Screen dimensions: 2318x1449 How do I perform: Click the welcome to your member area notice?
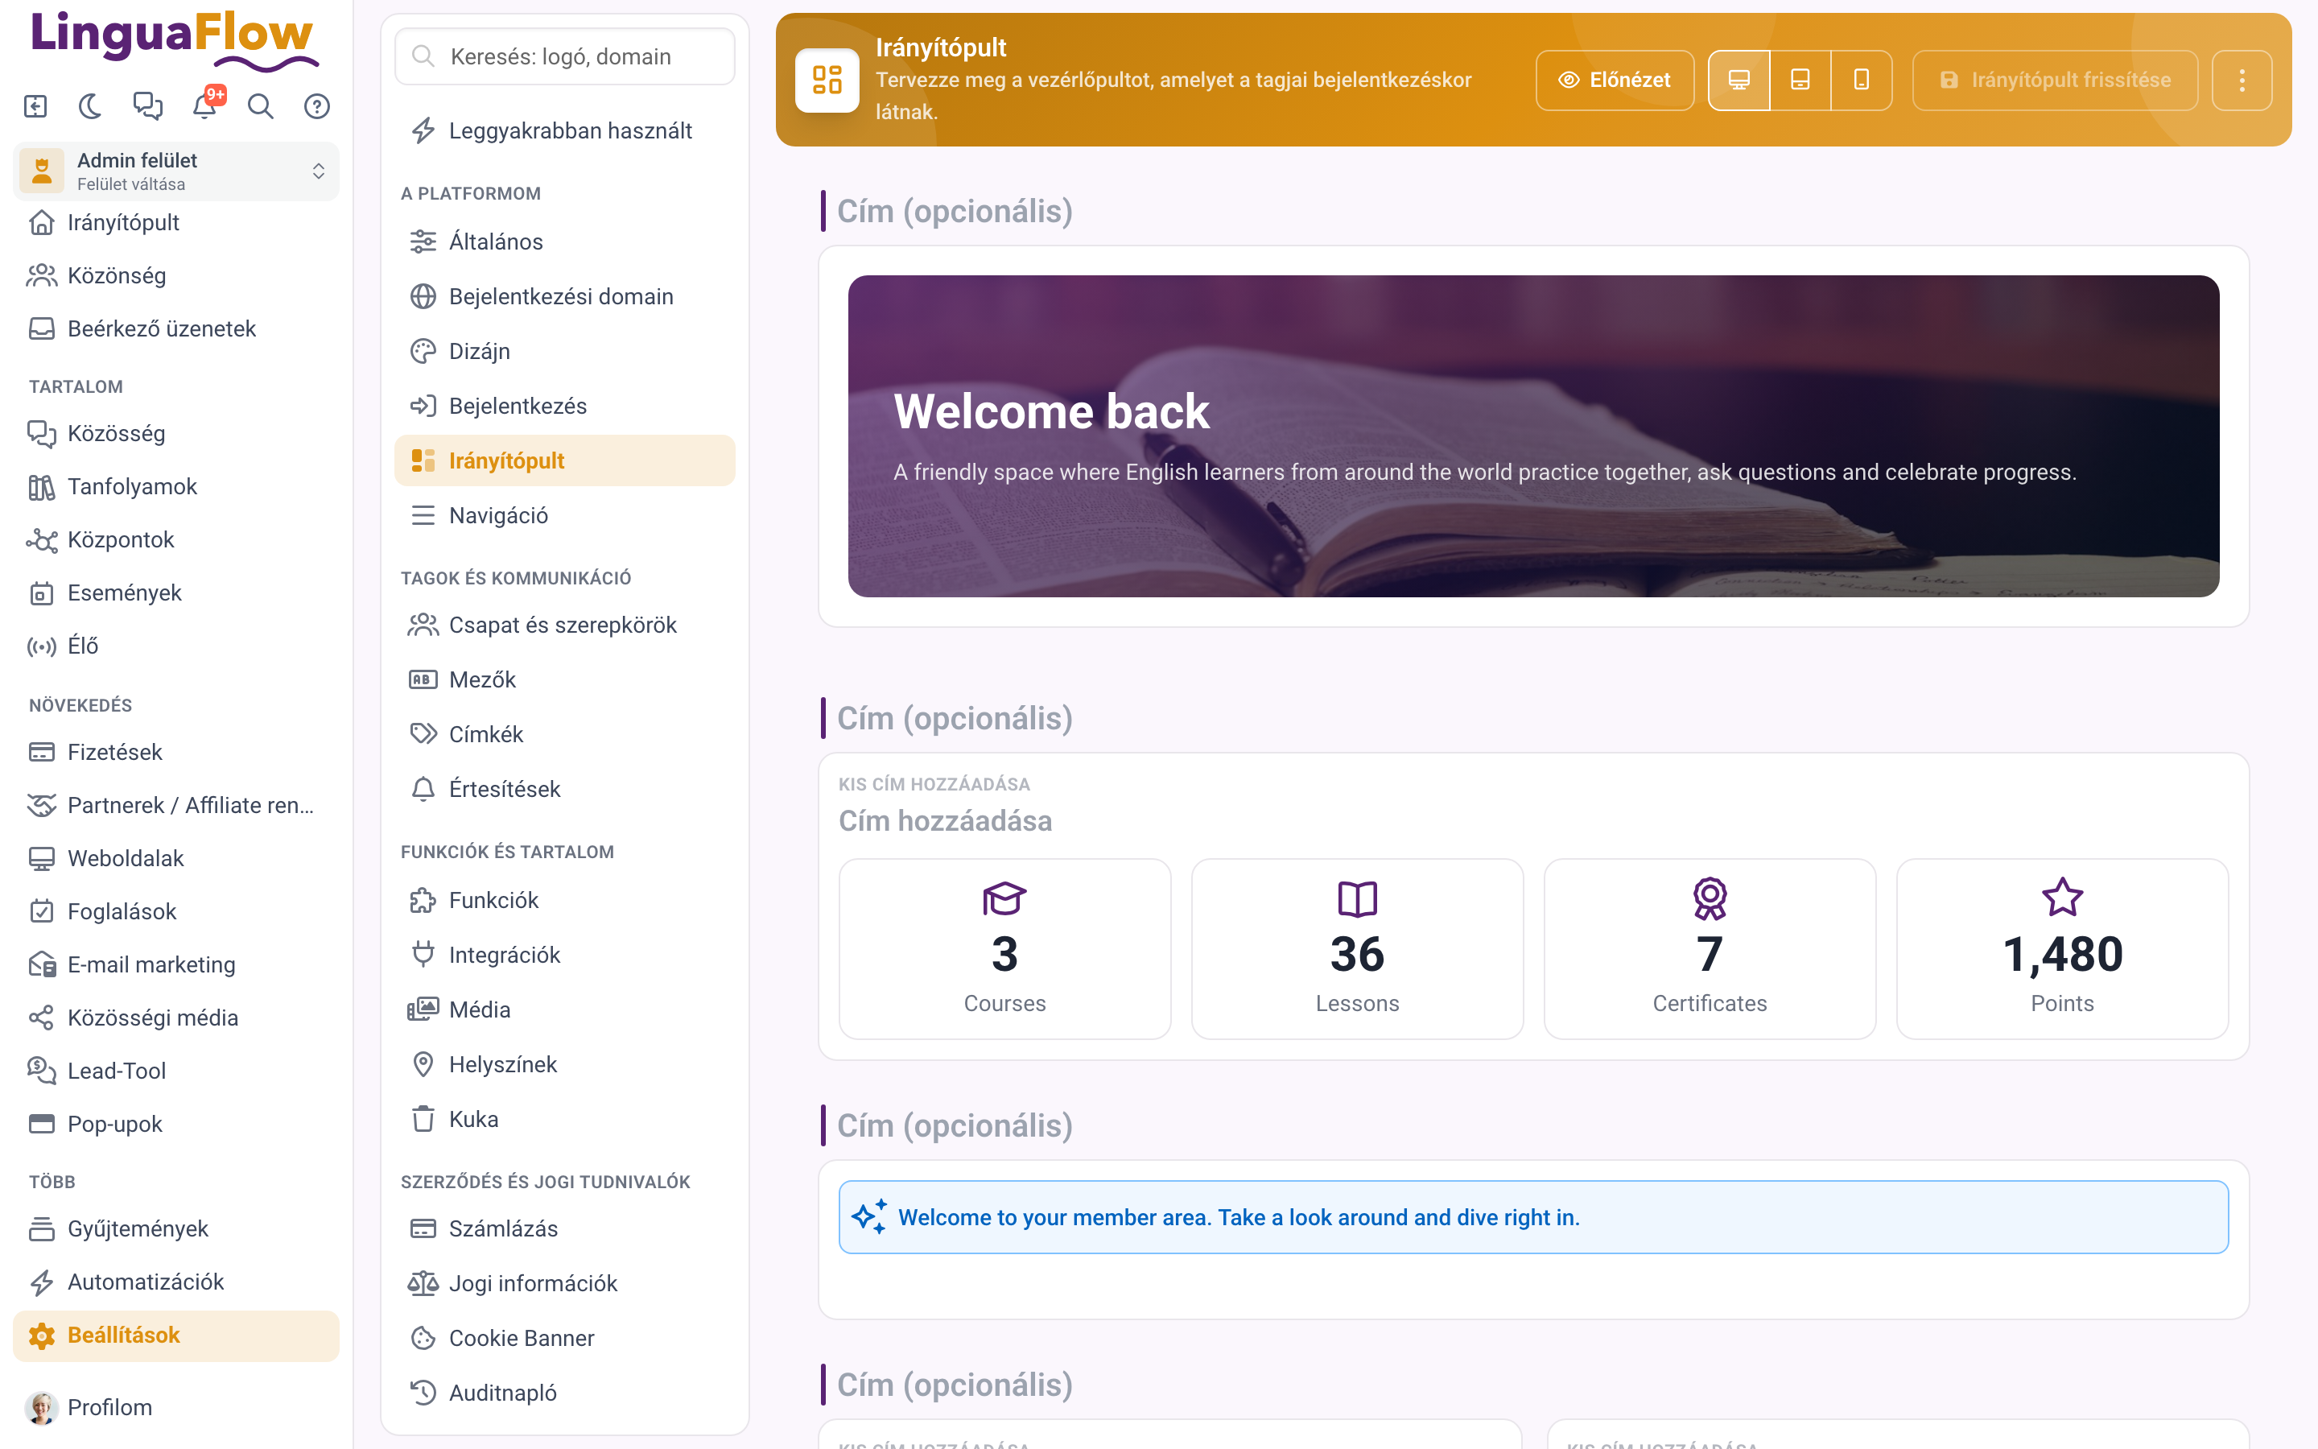(x=1533, y=1217)
